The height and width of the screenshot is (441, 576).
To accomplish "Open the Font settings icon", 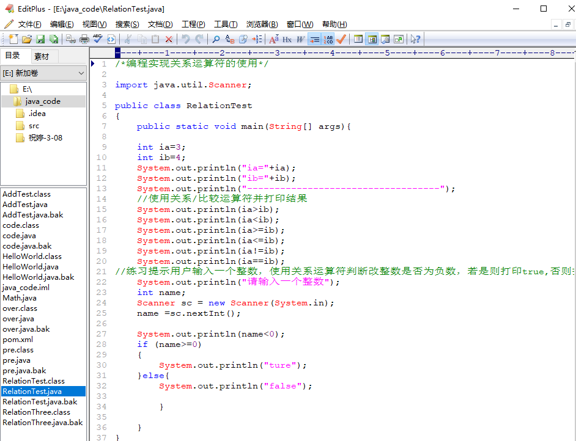I will click(274, 39).
